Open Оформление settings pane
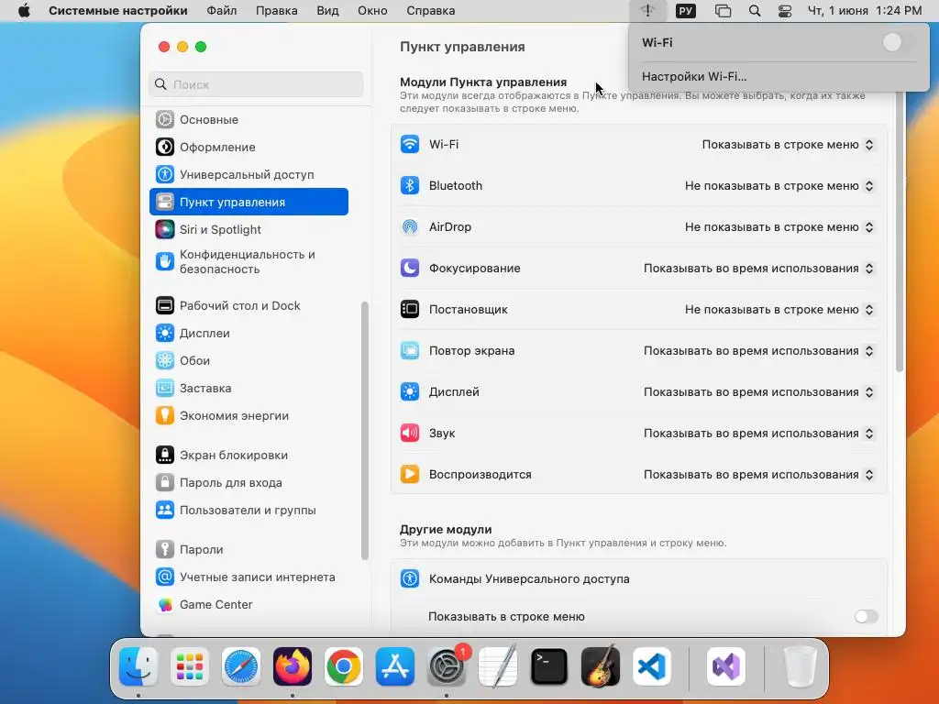Image resolution: width=939 pixels, height=704 pixels. pyautogui.click(x=249, y=147)
